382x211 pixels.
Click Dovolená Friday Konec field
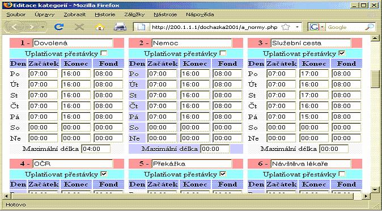(x=76, y=117)
